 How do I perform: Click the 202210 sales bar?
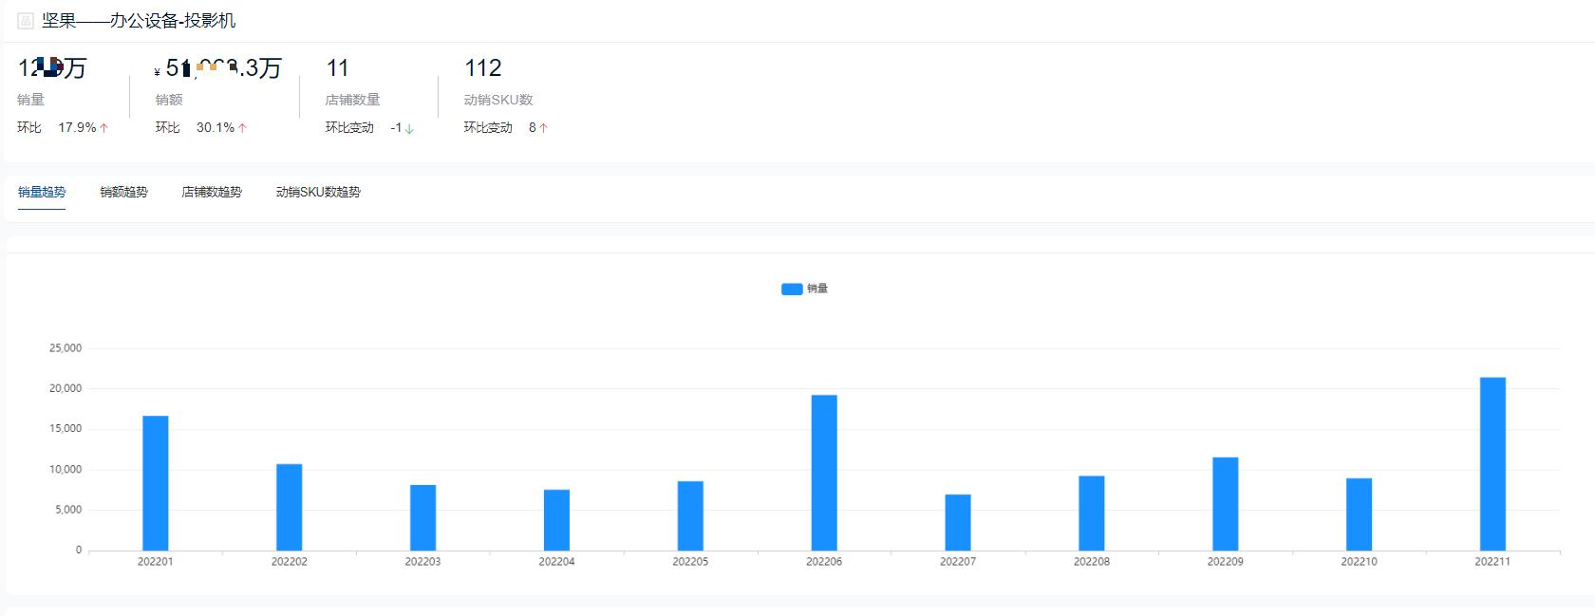click(1359, 514)
